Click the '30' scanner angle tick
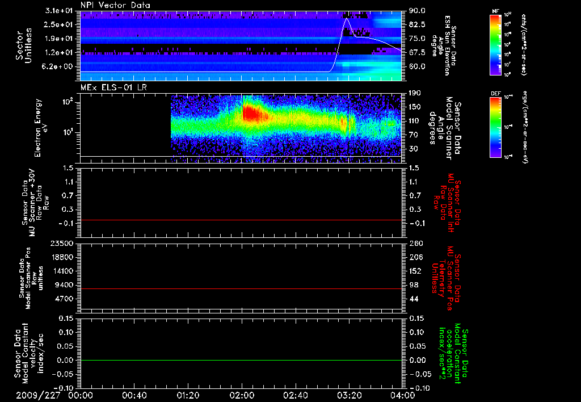Image resolution: width=581 pixels, height=402 pixels. [x=413, y=149]
